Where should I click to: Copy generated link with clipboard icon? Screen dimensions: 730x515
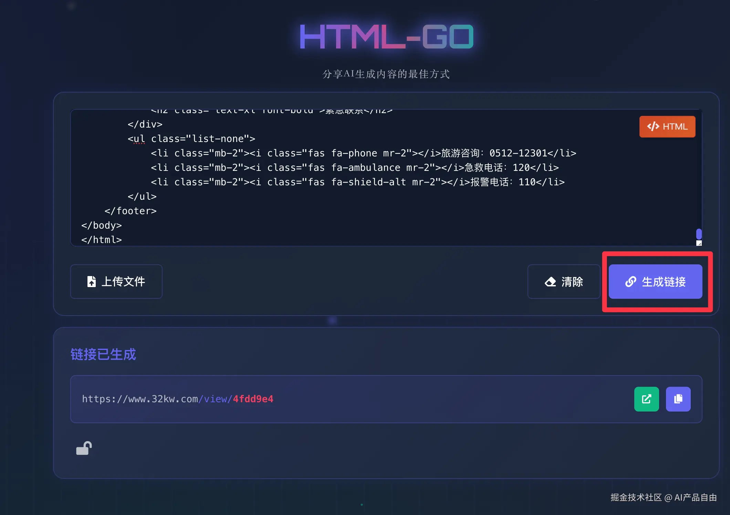click(x=678, y=399)
